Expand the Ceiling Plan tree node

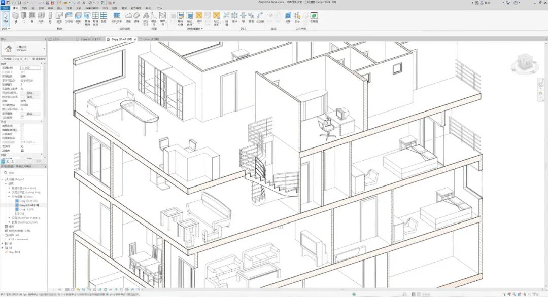[10, 192]
